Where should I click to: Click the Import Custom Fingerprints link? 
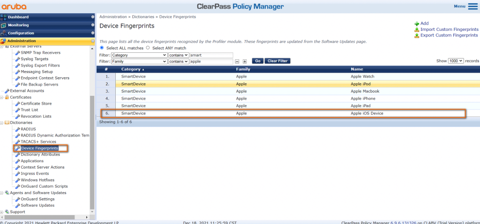pyautogui.click(x=450, y=29)
